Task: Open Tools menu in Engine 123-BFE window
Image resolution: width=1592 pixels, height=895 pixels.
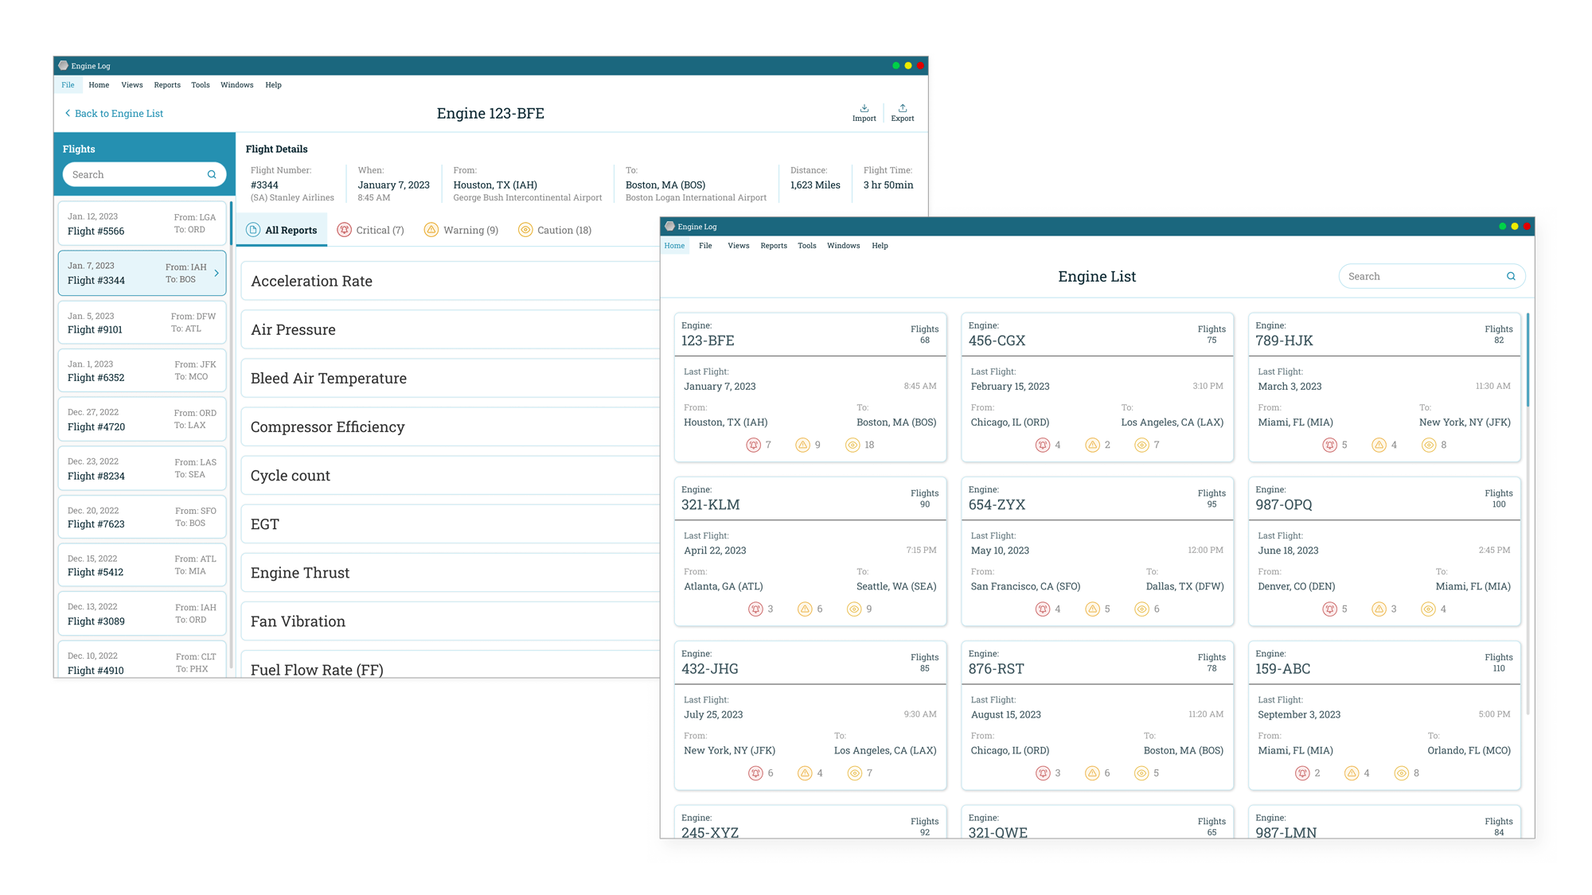Action: click(200, 85)
